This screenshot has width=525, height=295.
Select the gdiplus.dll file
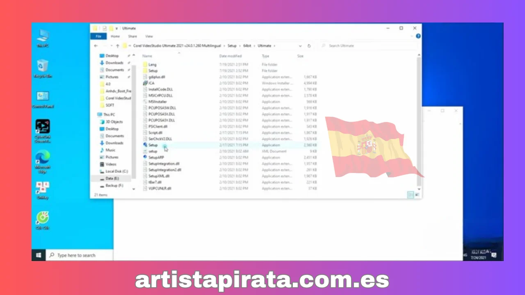coord(157,77)
